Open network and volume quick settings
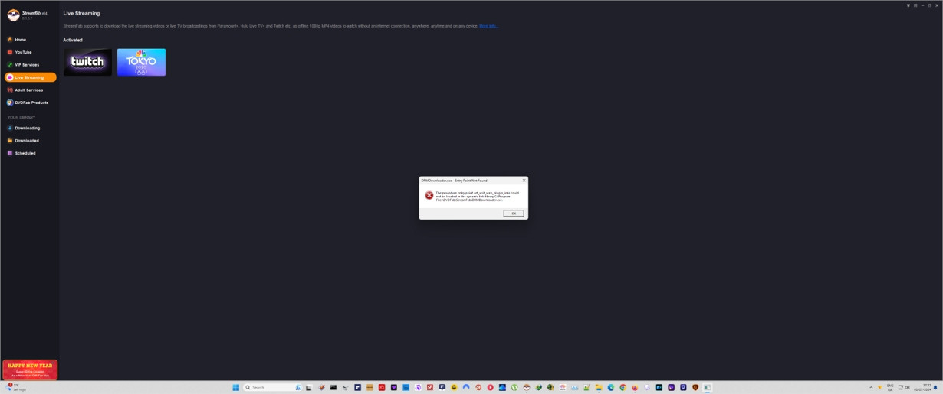The width and height of the screenshot is (943, 394). point(904,387)
